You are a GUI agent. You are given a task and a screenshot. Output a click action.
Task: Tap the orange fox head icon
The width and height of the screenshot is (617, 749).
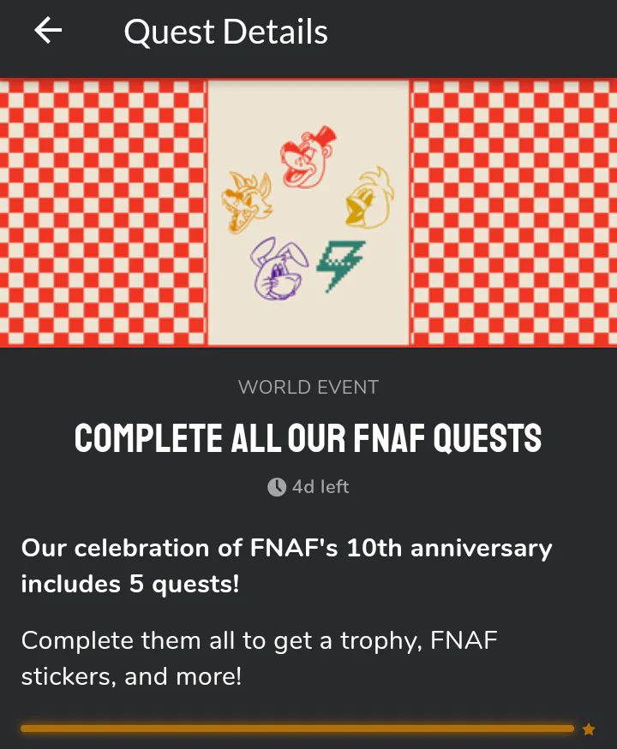point(246,202)
